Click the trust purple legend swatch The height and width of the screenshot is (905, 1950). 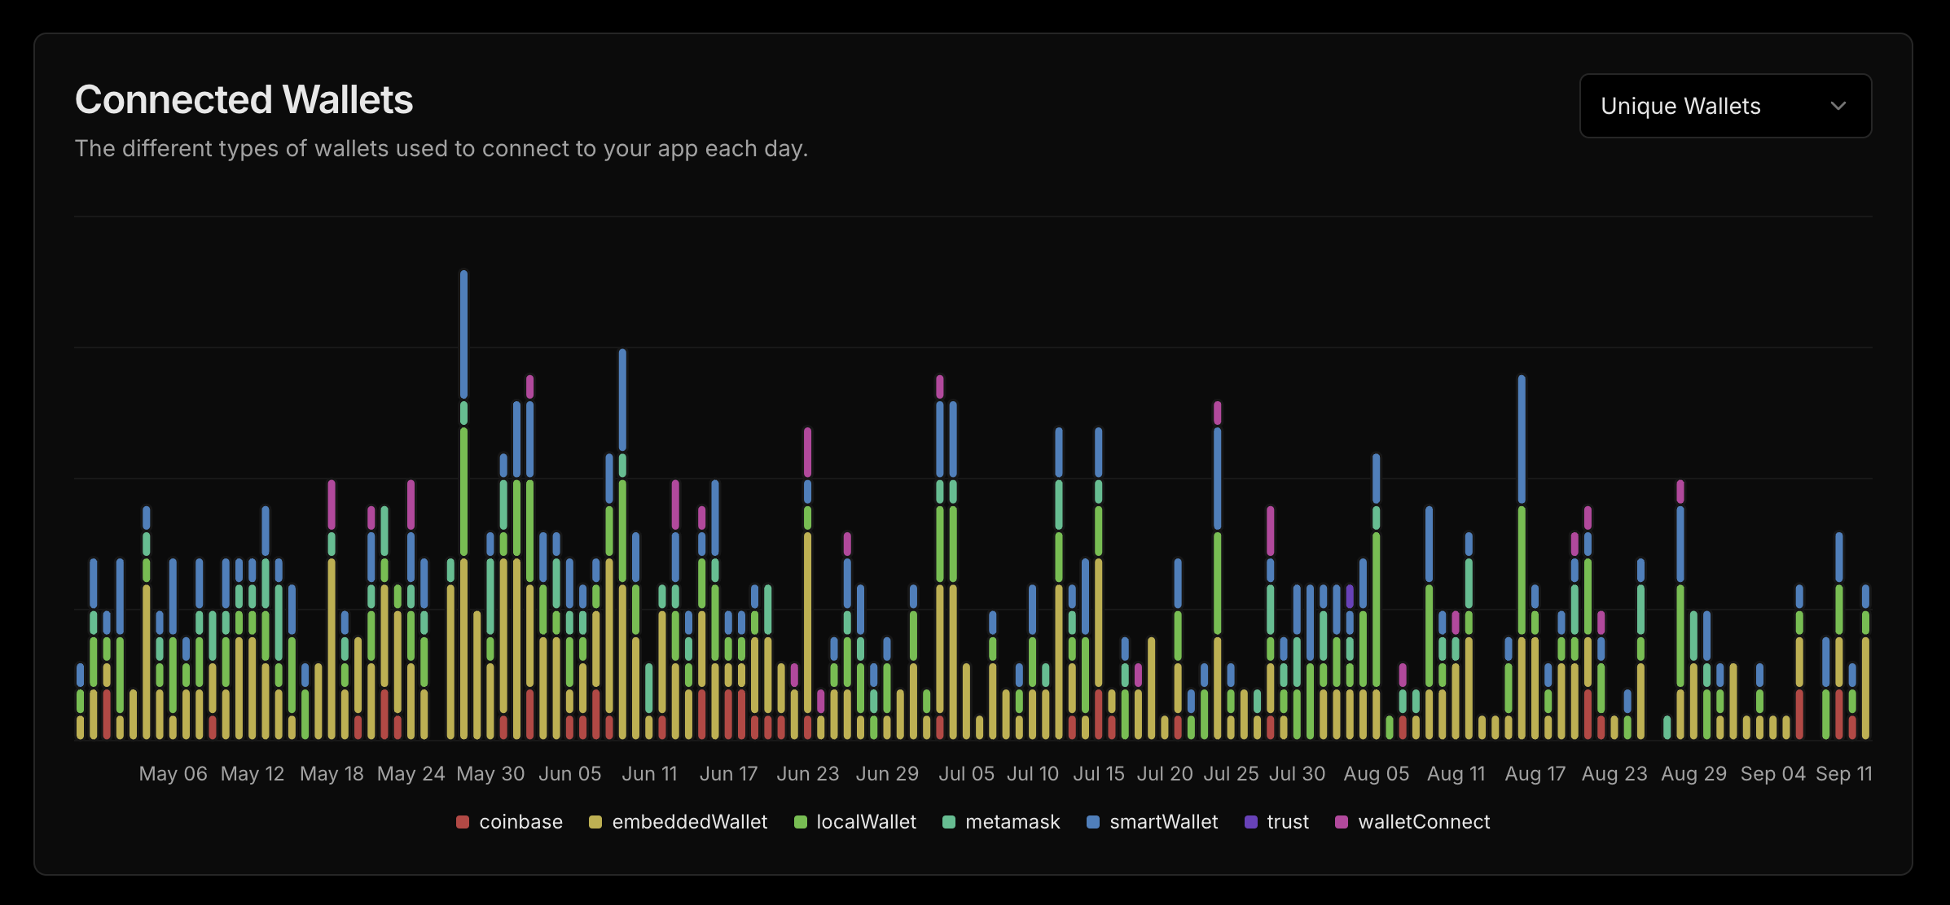pyautogui.click(x=1251, y=822)
